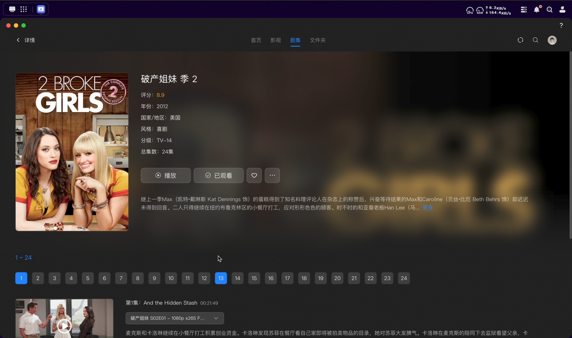Select episode 14 in the episode list
572x338 pixels.
237,278
